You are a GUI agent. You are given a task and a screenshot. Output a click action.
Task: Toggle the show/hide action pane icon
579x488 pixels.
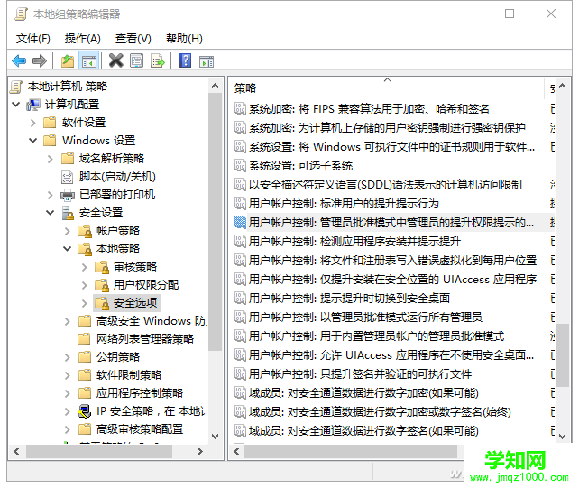coord(206,61)
